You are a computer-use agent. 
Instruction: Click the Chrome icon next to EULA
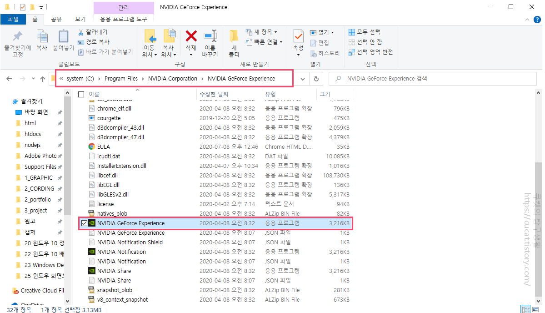point(92,147)
